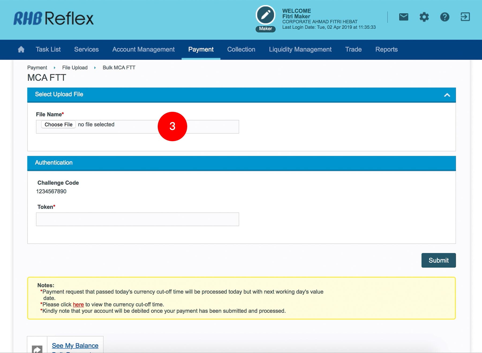Log out using the exit icon
The width and height of the screenshot is (482, 353).
tap(465, 17)
